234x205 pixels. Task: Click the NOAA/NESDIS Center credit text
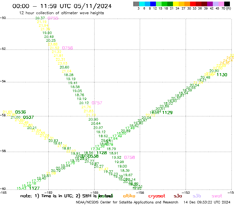127,202
